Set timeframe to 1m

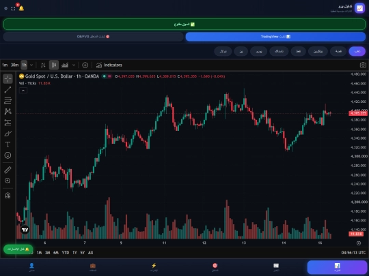coord(5,65)
